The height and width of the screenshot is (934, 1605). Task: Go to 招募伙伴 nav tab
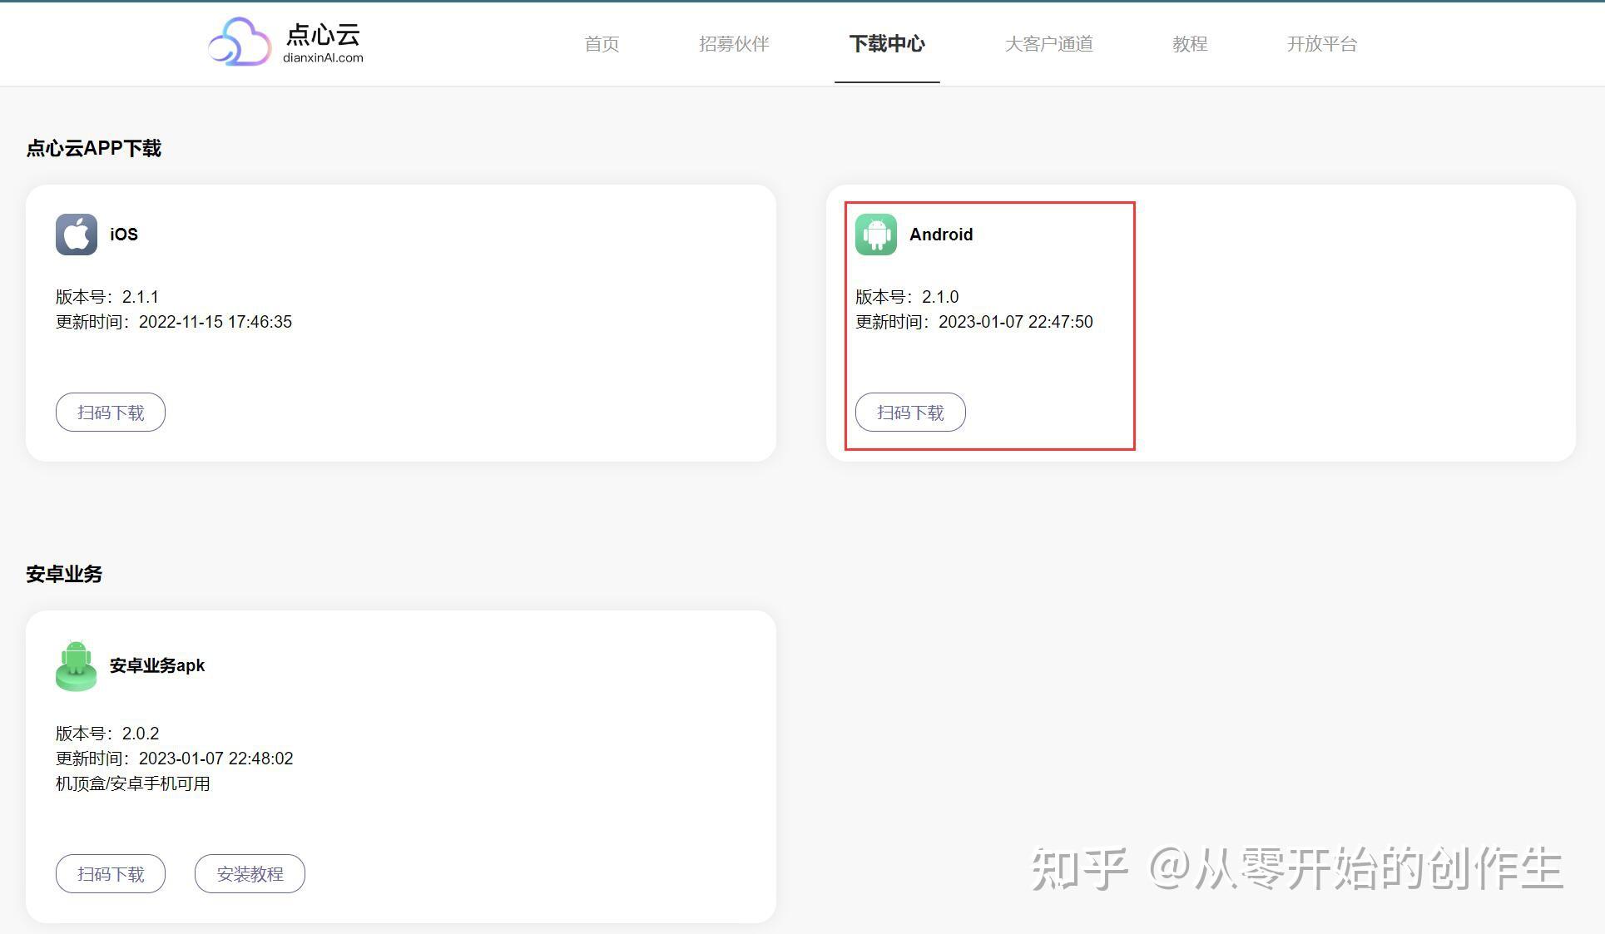point(734,44)
